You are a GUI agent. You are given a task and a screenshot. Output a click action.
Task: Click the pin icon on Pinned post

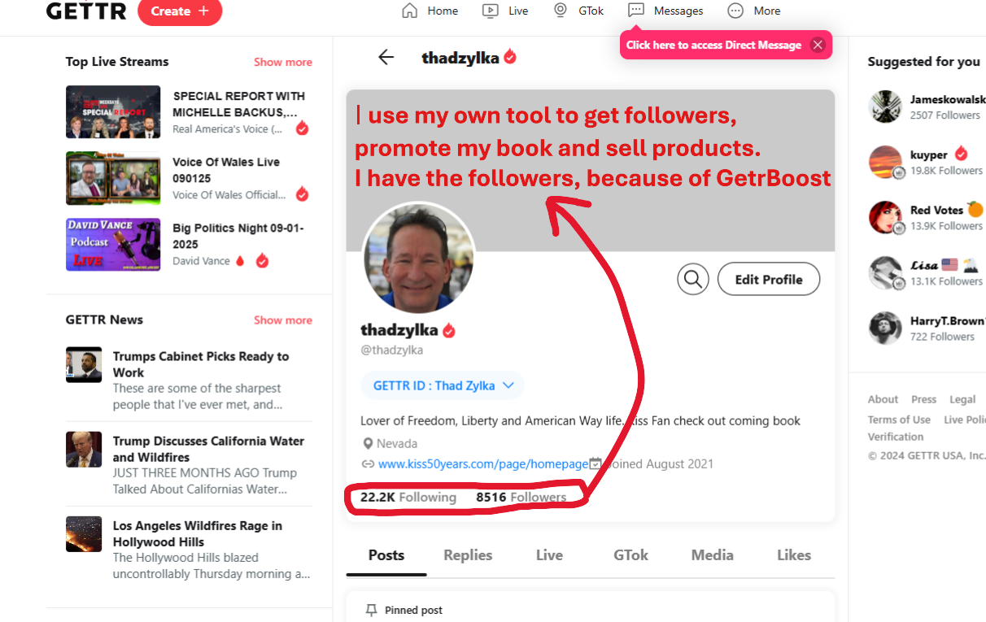tap(371, 610)
